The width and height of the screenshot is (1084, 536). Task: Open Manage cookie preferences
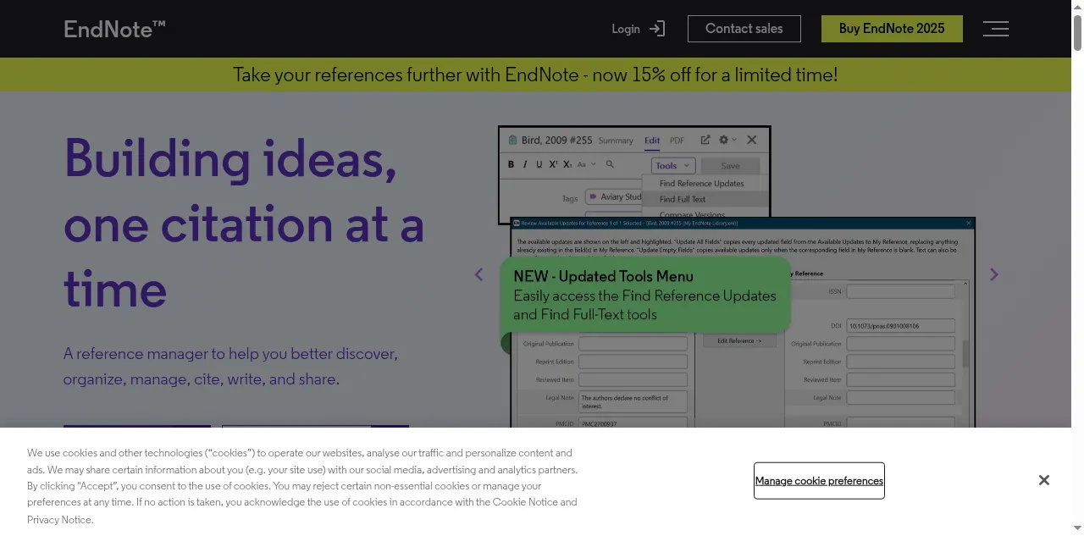[819, 481]
